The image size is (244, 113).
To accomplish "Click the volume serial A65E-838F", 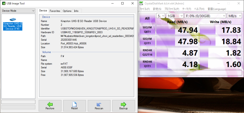I will 66,67.
